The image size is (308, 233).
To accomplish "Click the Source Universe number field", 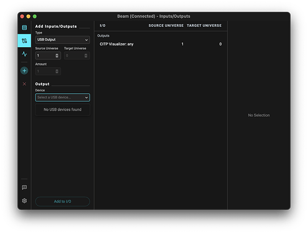I will 48,55.
